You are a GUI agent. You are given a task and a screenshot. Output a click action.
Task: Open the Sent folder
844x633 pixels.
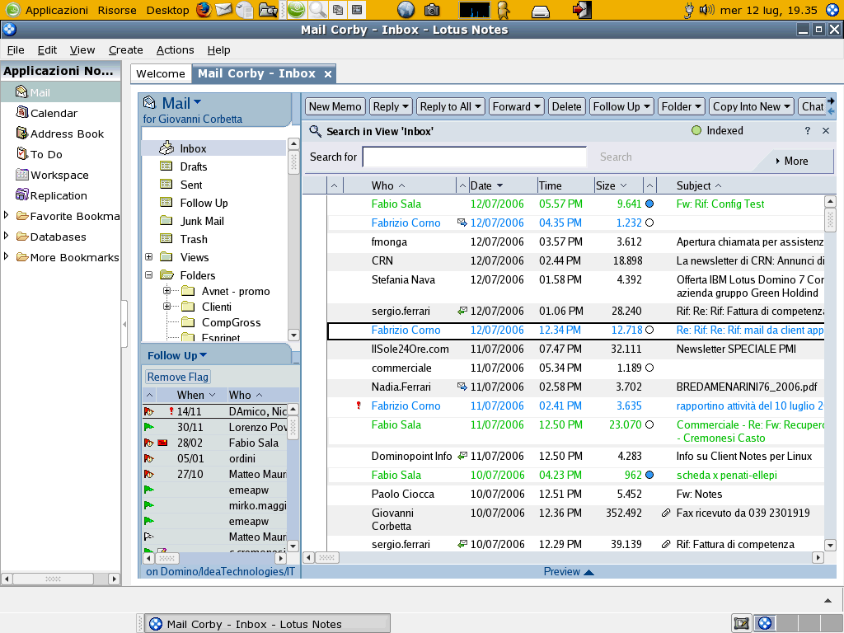click(x=181, y=185)
